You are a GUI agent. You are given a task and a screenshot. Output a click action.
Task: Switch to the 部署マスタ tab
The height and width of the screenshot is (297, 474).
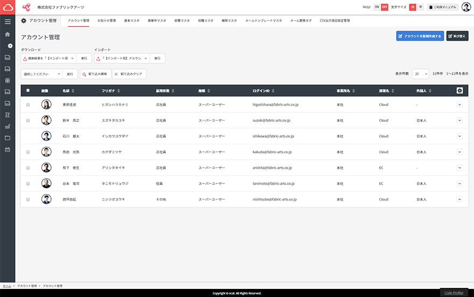(x=182, y=20)
